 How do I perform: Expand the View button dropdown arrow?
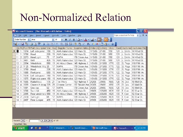coord(19,44)
